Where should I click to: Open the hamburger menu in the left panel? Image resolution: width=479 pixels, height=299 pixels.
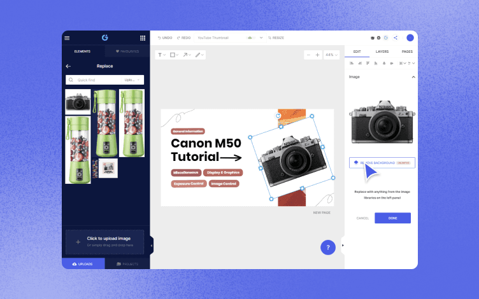click(x=67, y=38)
